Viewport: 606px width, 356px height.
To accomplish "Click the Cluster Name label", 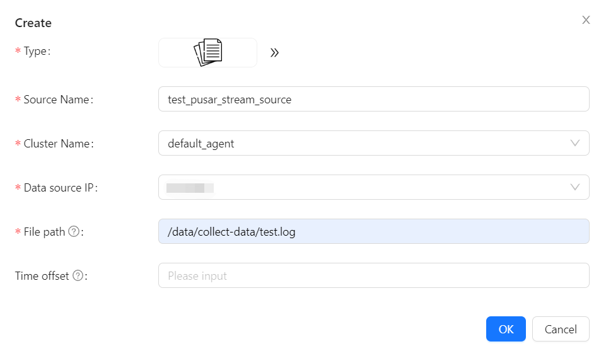I will (x=57, y=144).
